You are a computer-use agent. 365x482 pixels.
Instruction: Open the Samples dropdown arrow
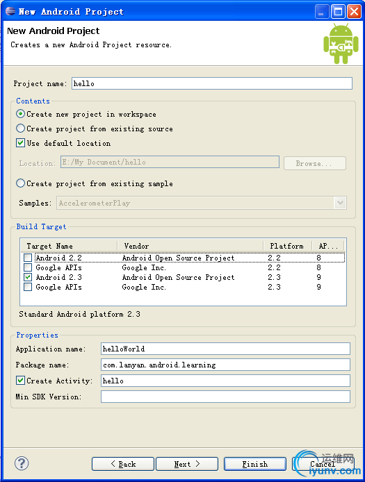[340, 203]
